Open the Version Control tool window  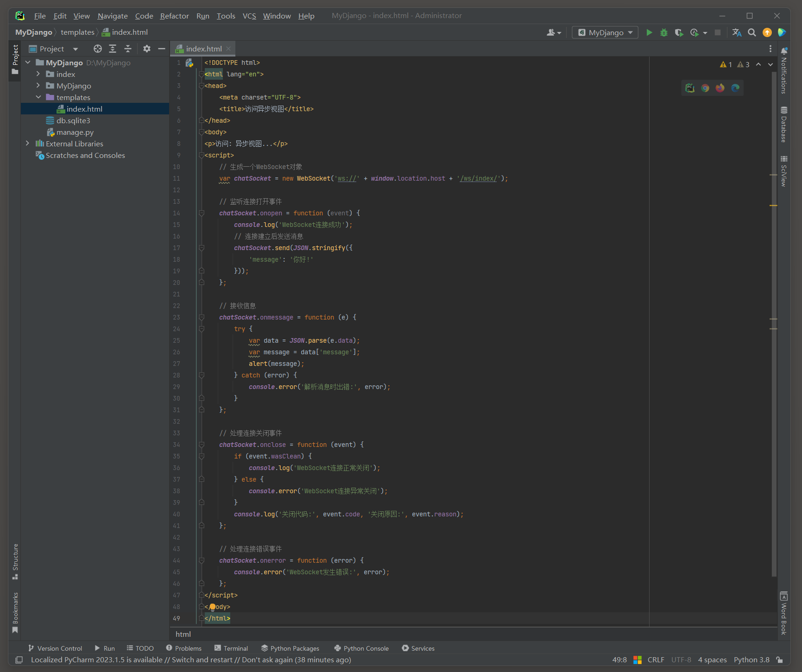click(55, 648)
